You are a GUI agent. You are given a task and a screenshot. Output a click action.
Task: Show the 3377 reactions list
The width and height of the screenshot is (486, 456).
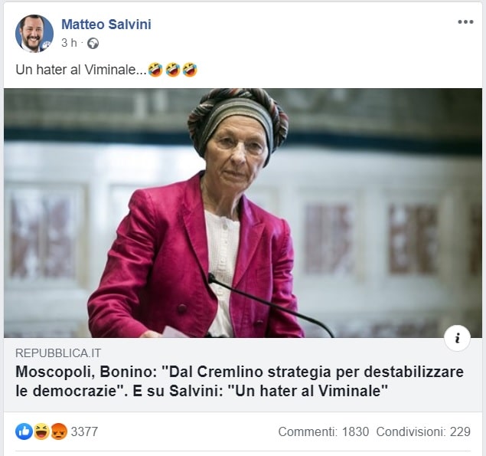[84, 431]
